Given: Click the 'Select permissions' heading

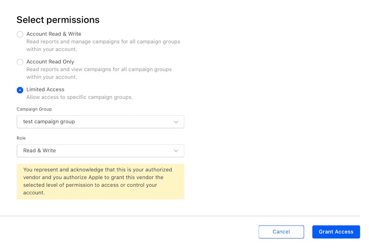Looking at the screenshot, I should tap(58, 20).
